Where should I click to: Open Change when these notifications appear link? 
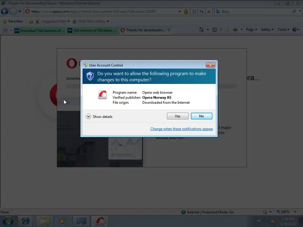coord(182,129)
